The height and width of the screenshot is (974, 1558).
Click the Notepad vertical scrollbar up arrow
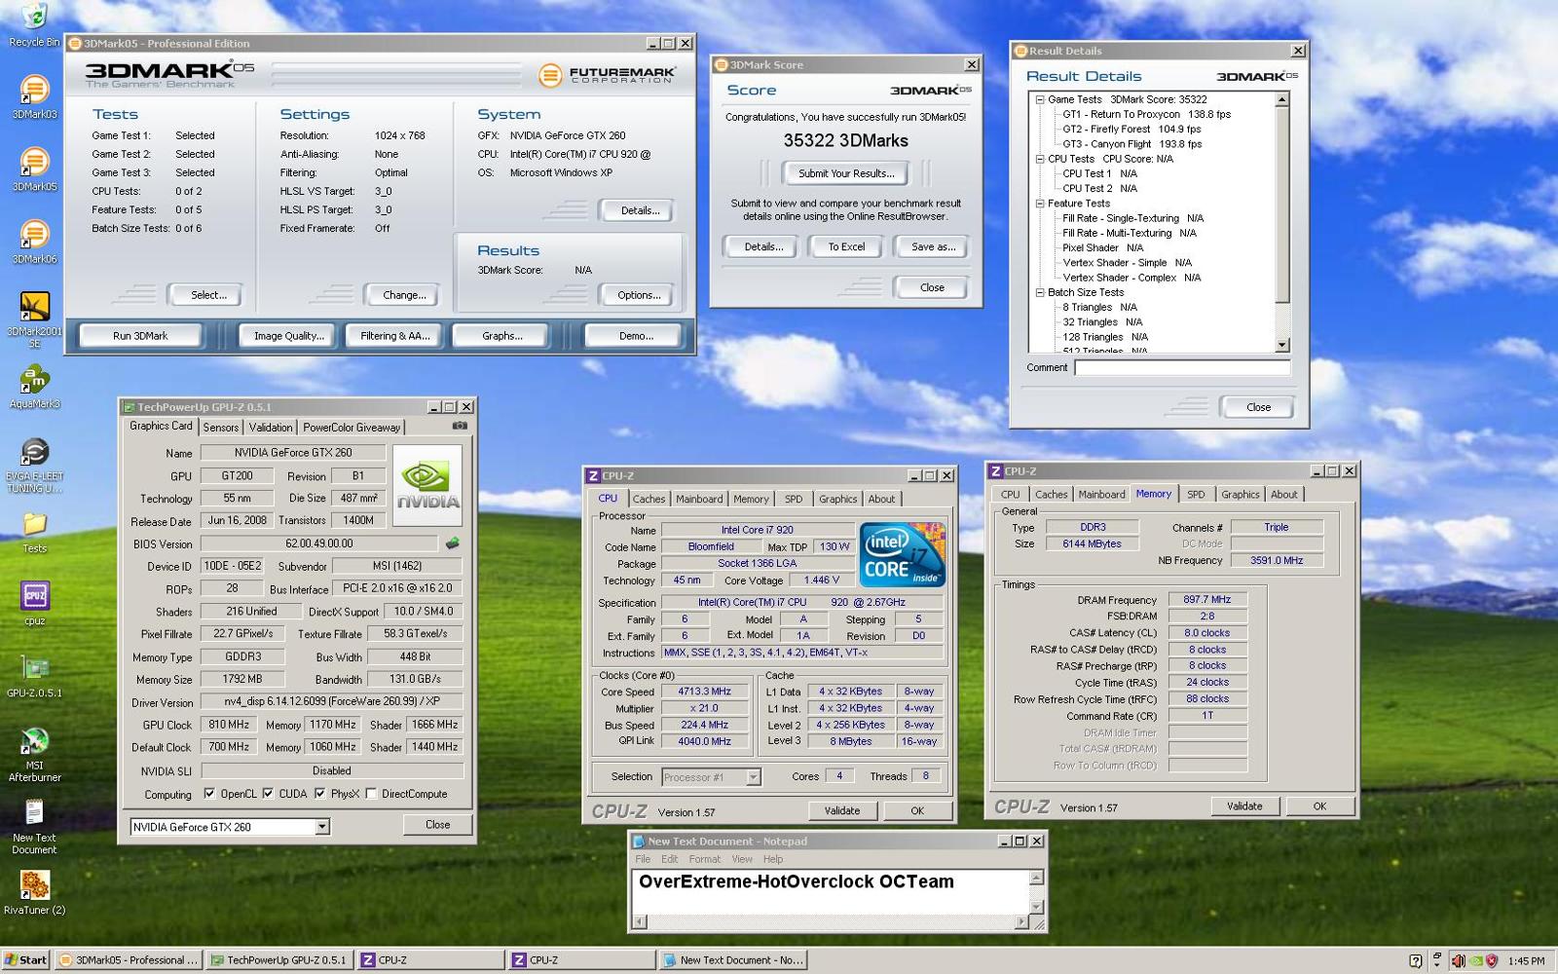pyautogui.click(x=1036, y=878)
